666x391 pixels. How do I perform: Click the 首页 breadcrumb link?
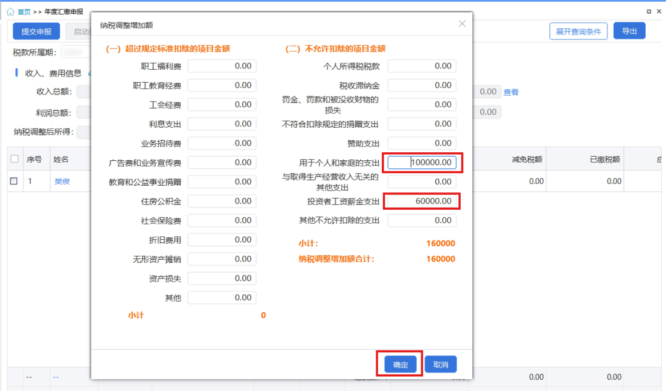[x=24, y=11]
